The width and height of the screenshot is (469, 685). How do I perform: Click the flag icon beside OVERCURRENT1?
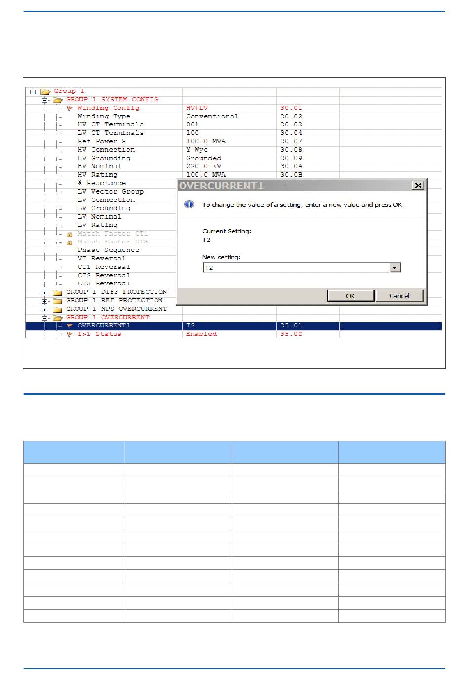pyautogui.click(x=70, y=326)
